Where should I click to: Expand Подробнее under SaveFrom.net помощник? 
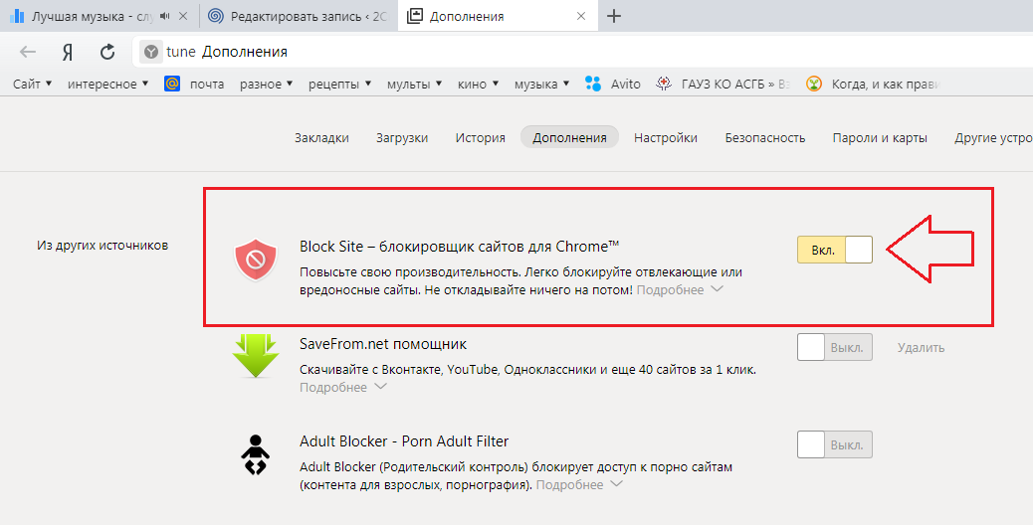click(x=342, y=388)
